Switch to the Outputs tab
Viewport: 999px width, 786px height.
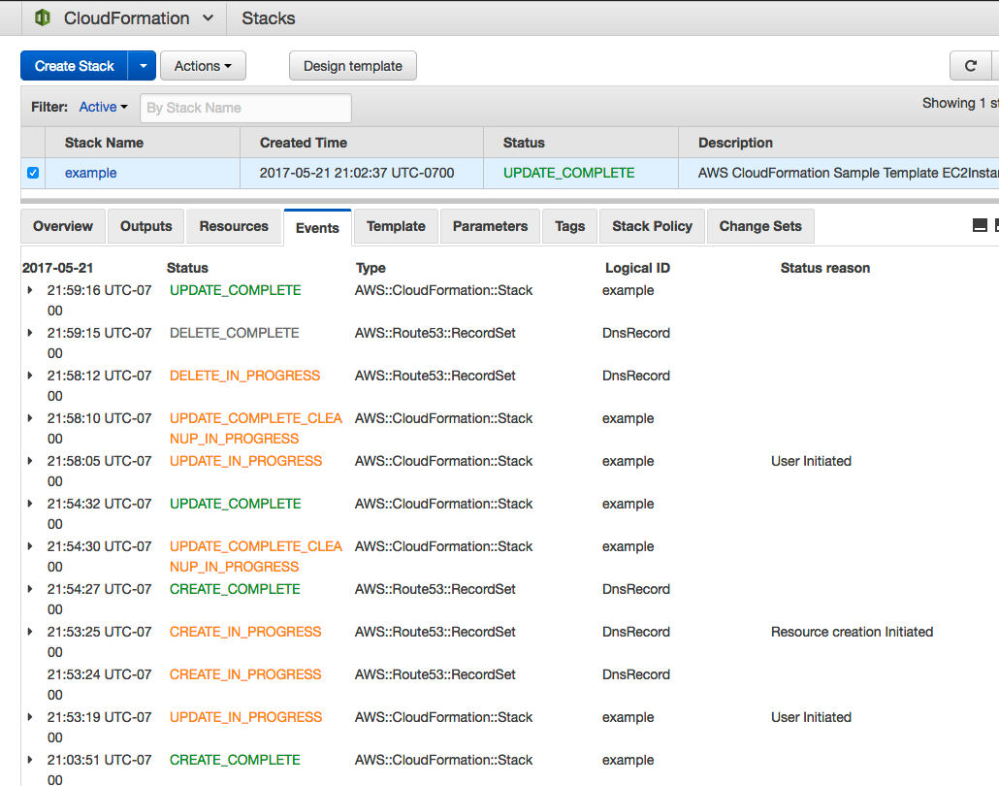(145, 226)
